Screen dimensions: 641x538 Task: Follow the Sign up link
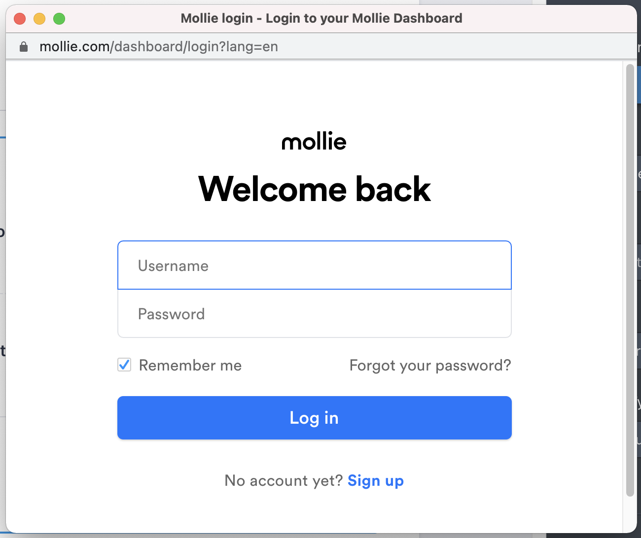coord(376,480)
